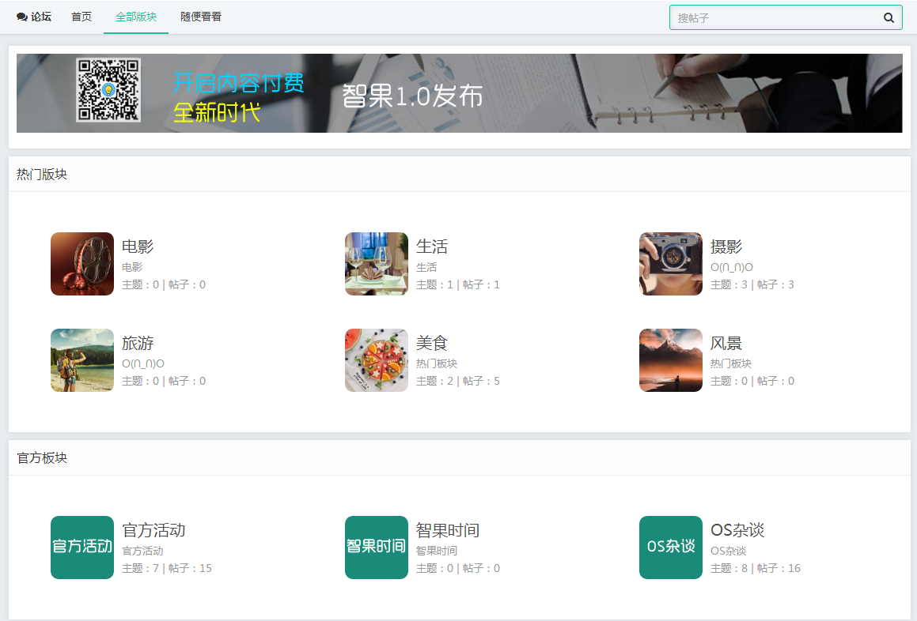917x621 pixels.
Task: Open the 生活 dining table icon
Action: pyautogui.click(x=376, y=263)
